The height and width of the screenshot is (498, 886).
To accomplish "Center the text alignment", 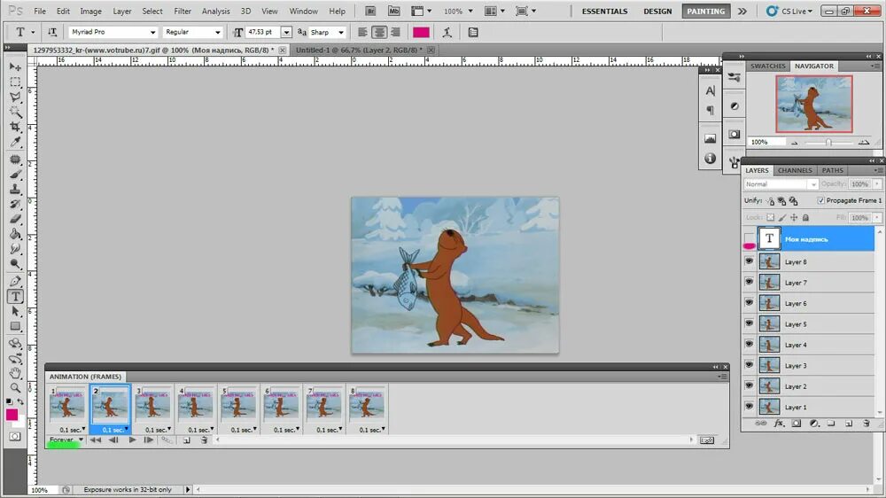I will click(379, 32).
